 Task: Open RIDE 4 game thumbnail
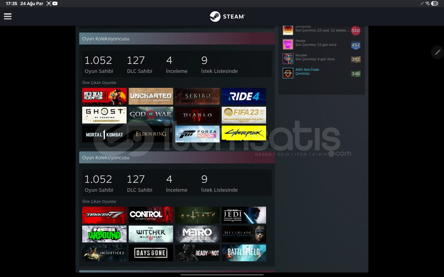(244, 96)
